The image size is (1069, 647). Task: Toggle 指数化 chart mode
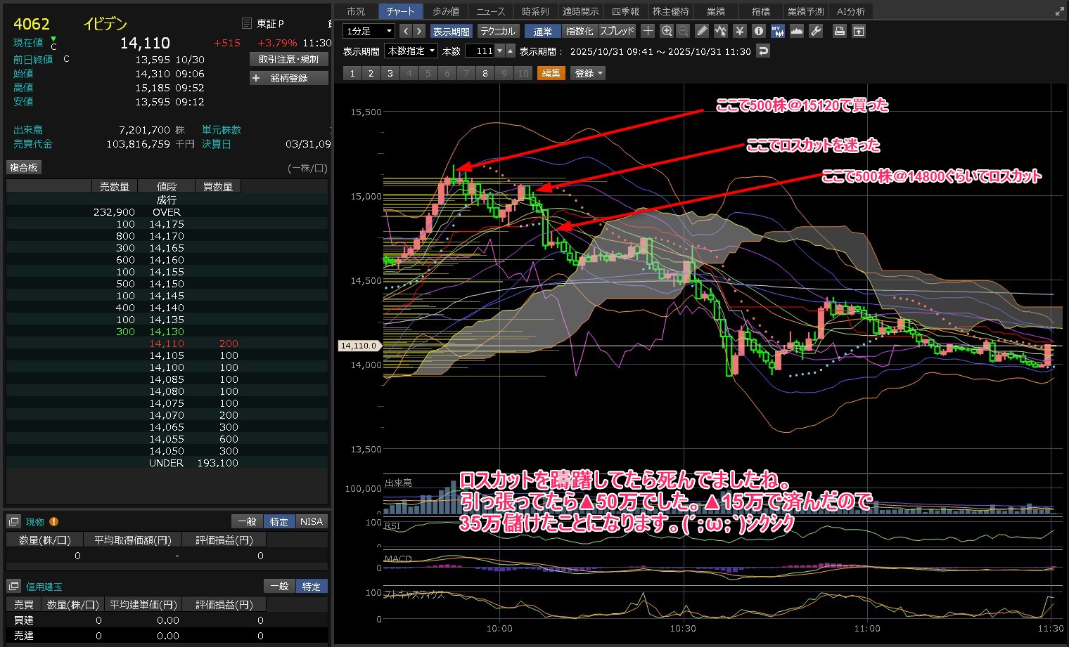[x=580, y=31]
